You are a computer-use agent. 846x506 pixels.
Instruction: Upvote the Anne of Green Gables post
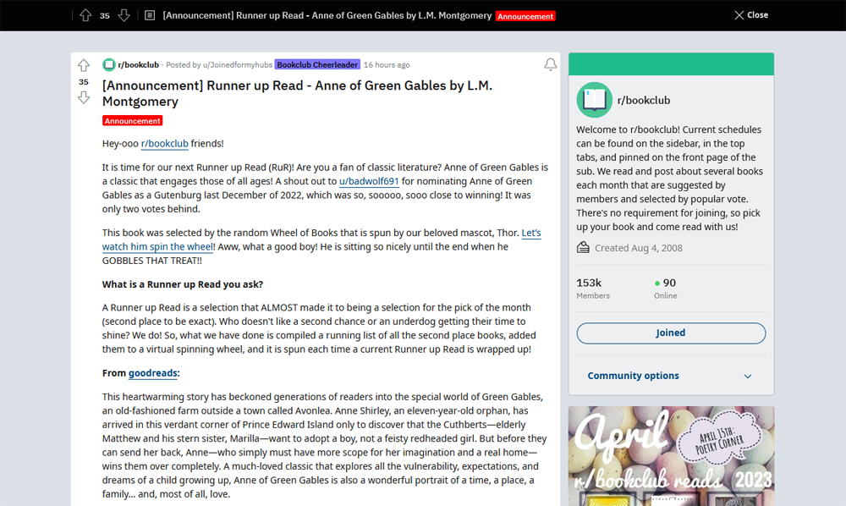pyautogui.click(x=84, y=65)
